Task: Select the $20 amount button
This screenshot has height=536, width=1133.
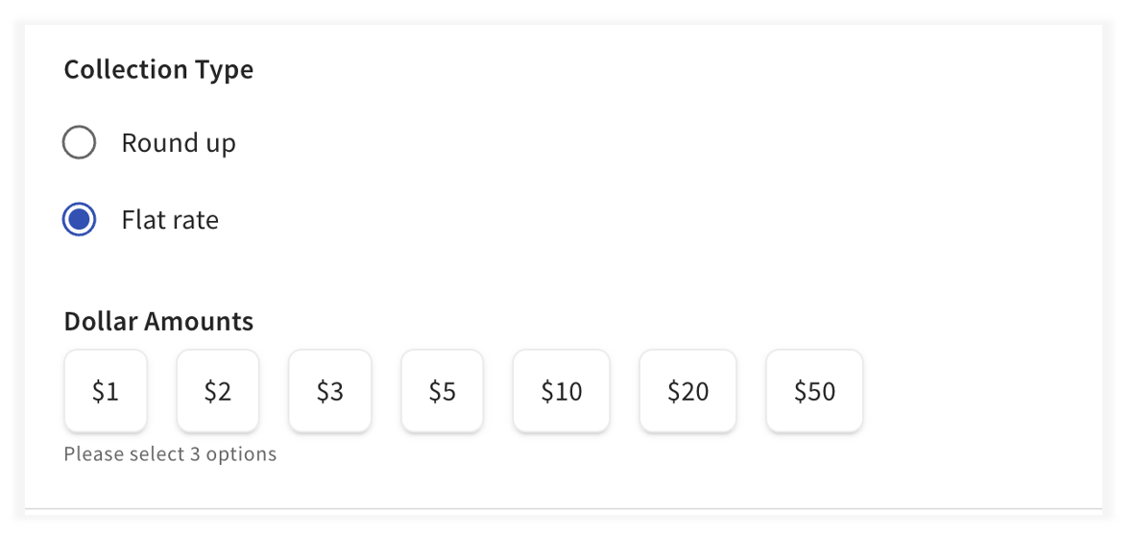Action: (688, 391)
